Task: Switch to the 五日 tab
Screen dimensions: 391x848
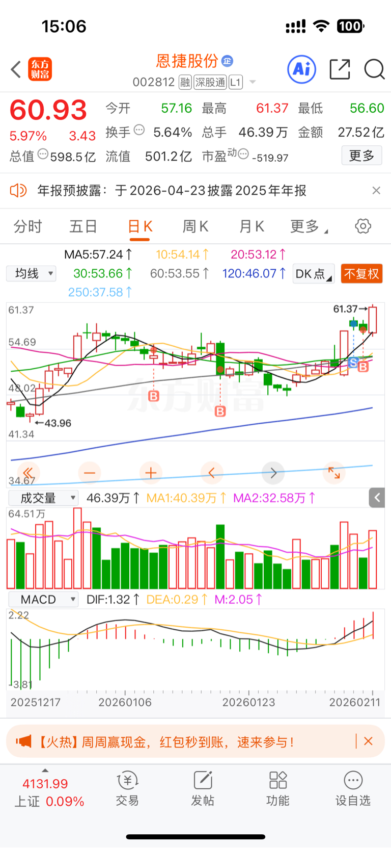Action: (83, 226)
